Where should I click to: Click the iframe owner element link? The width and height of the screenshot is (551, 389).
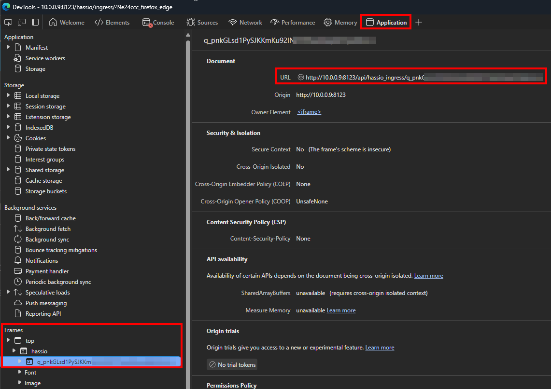click(x=309, y=112)
